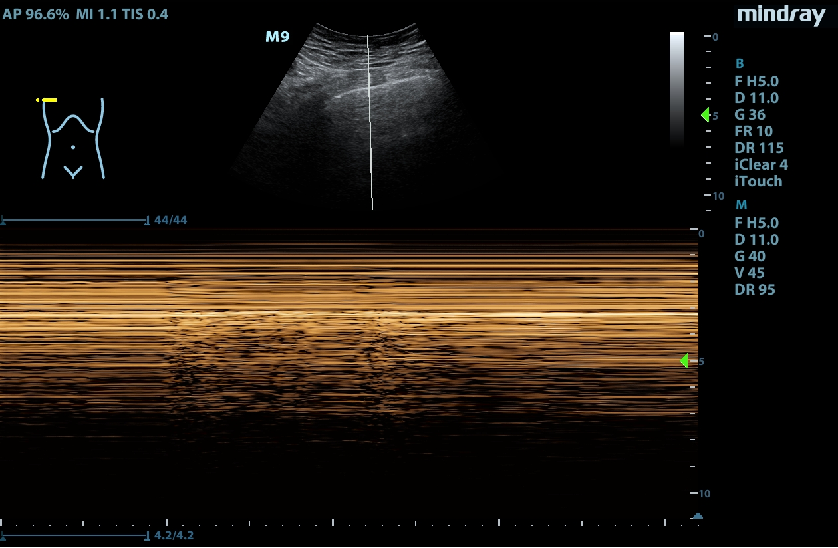
Task: Select the yellow probe marker on body mark
Action: [x=47, y=100]
